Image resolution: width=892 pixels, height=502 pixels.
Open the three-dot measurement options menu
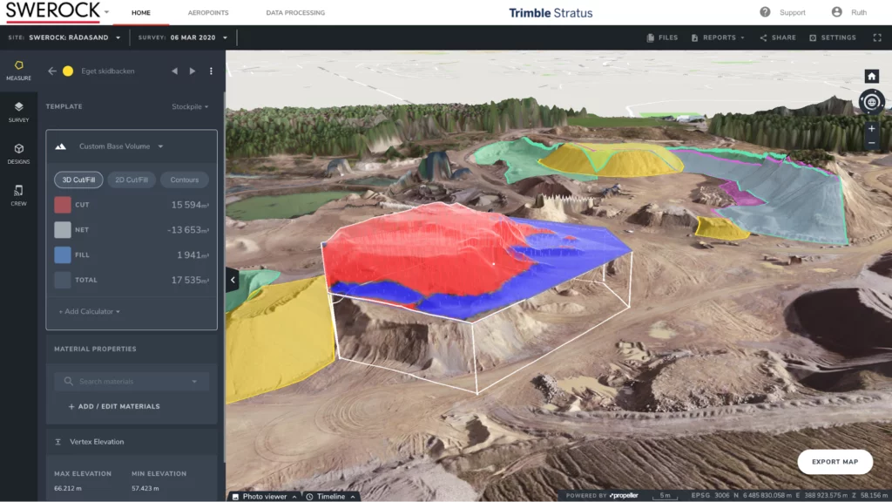[x=211, y=71]
